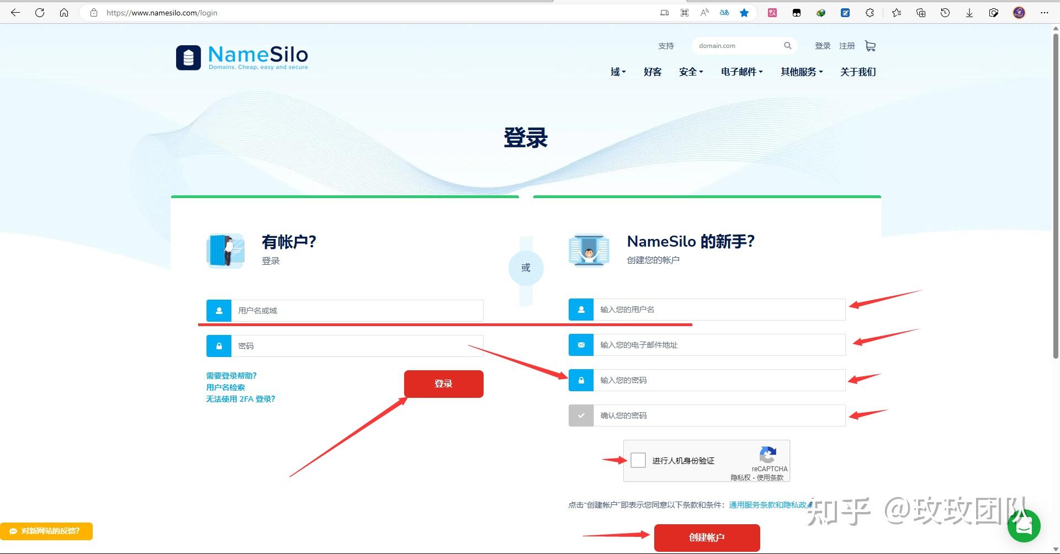Click the shopping cart icon
The image size is (1060, 554).
870,46
